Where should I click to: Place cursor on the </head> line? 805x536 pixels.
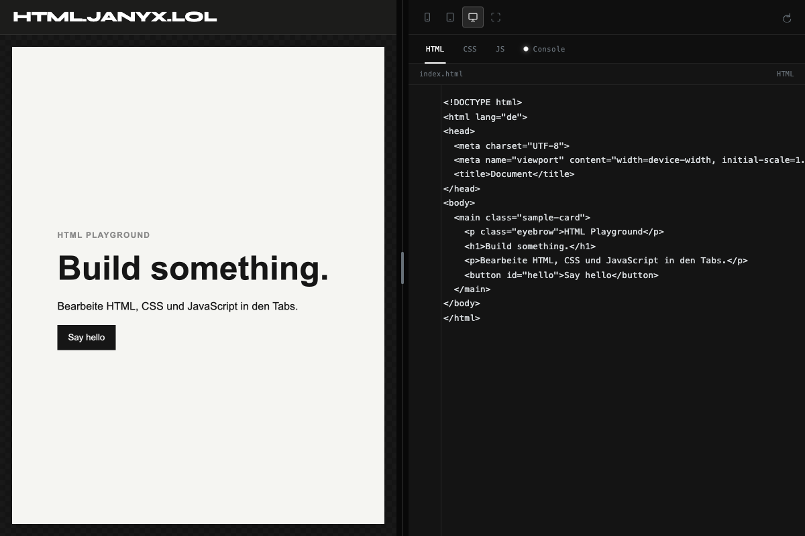click(462, 188)
